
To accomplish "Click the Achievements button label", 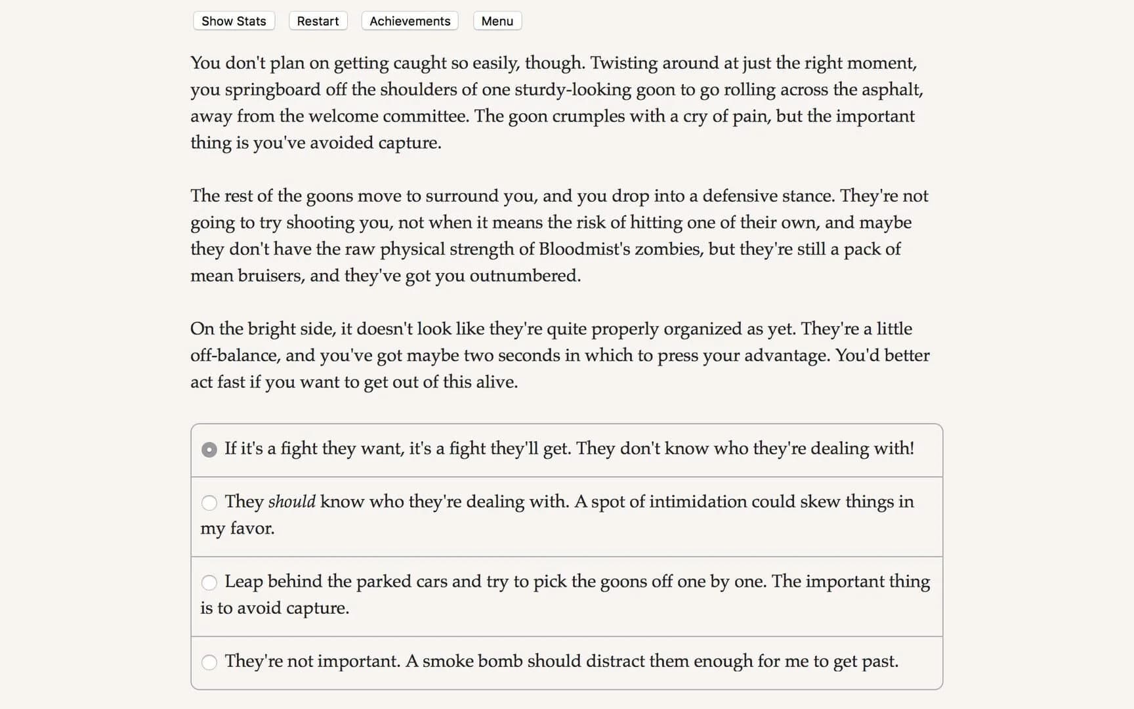I will click(x=409, y=20).
